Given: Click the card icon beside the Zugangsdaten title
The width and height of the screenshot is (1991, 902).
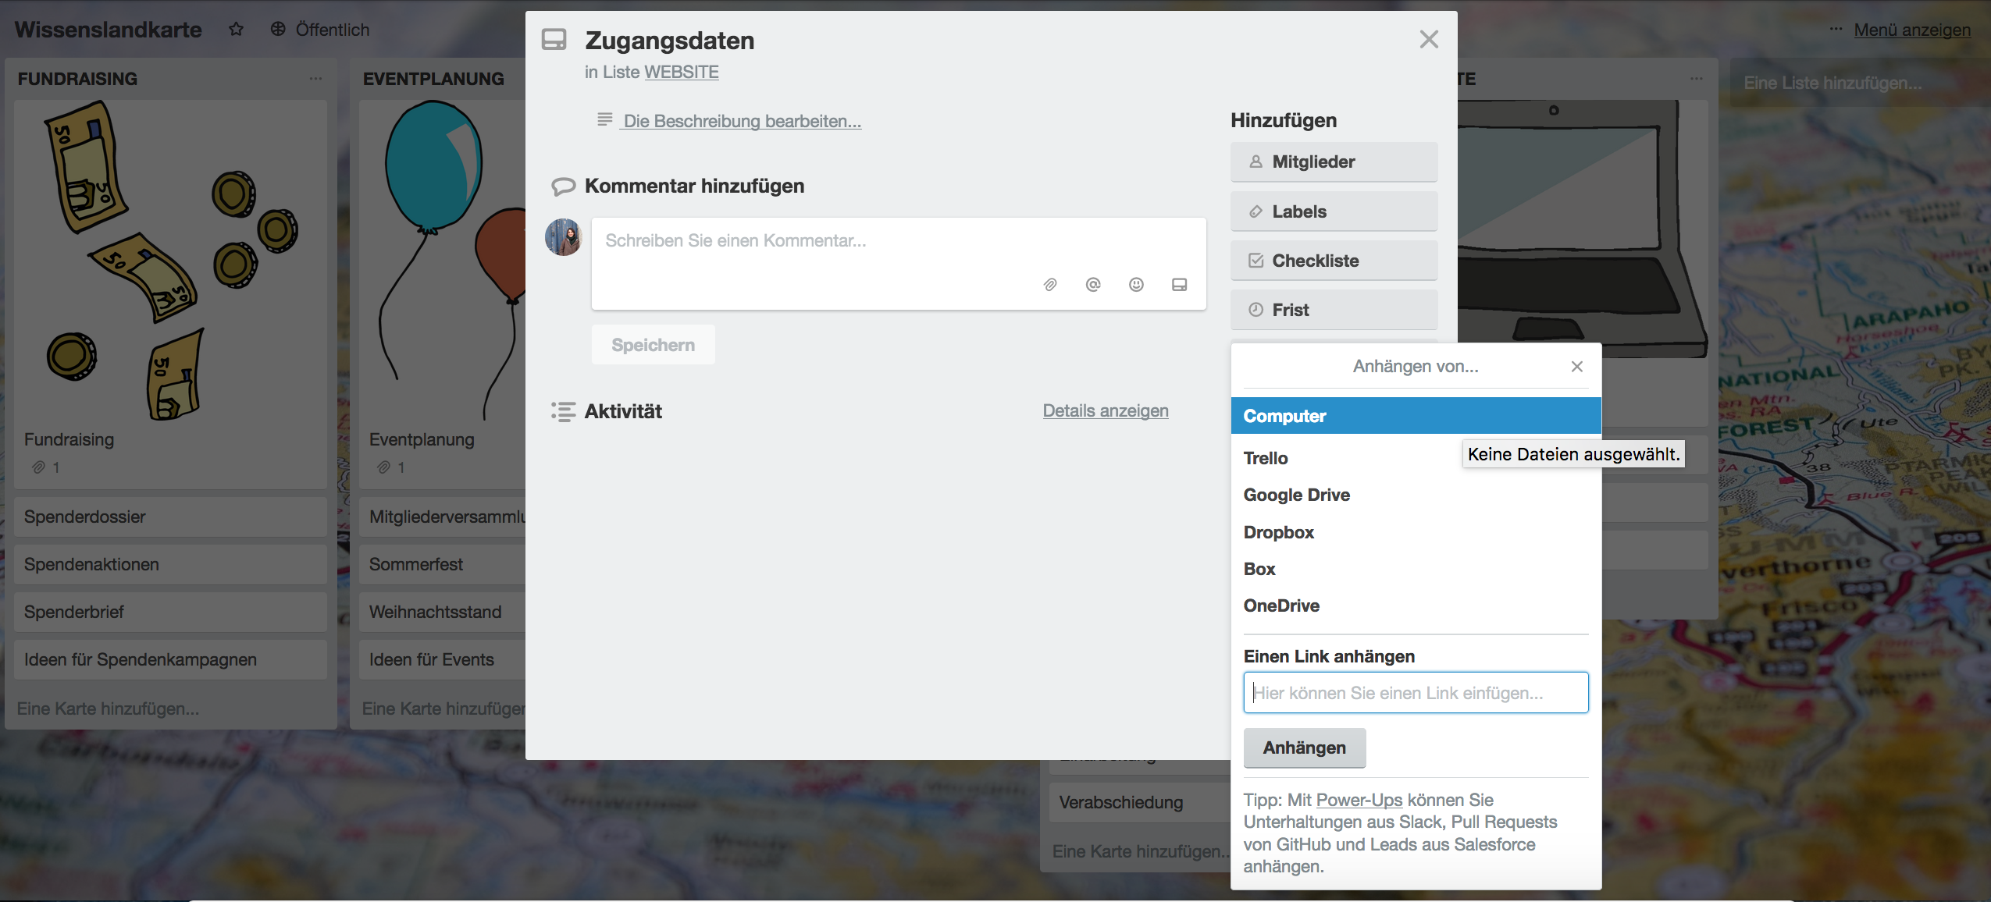Looking at the screenshot, I should pyautogui.click(x=554, y=40).
